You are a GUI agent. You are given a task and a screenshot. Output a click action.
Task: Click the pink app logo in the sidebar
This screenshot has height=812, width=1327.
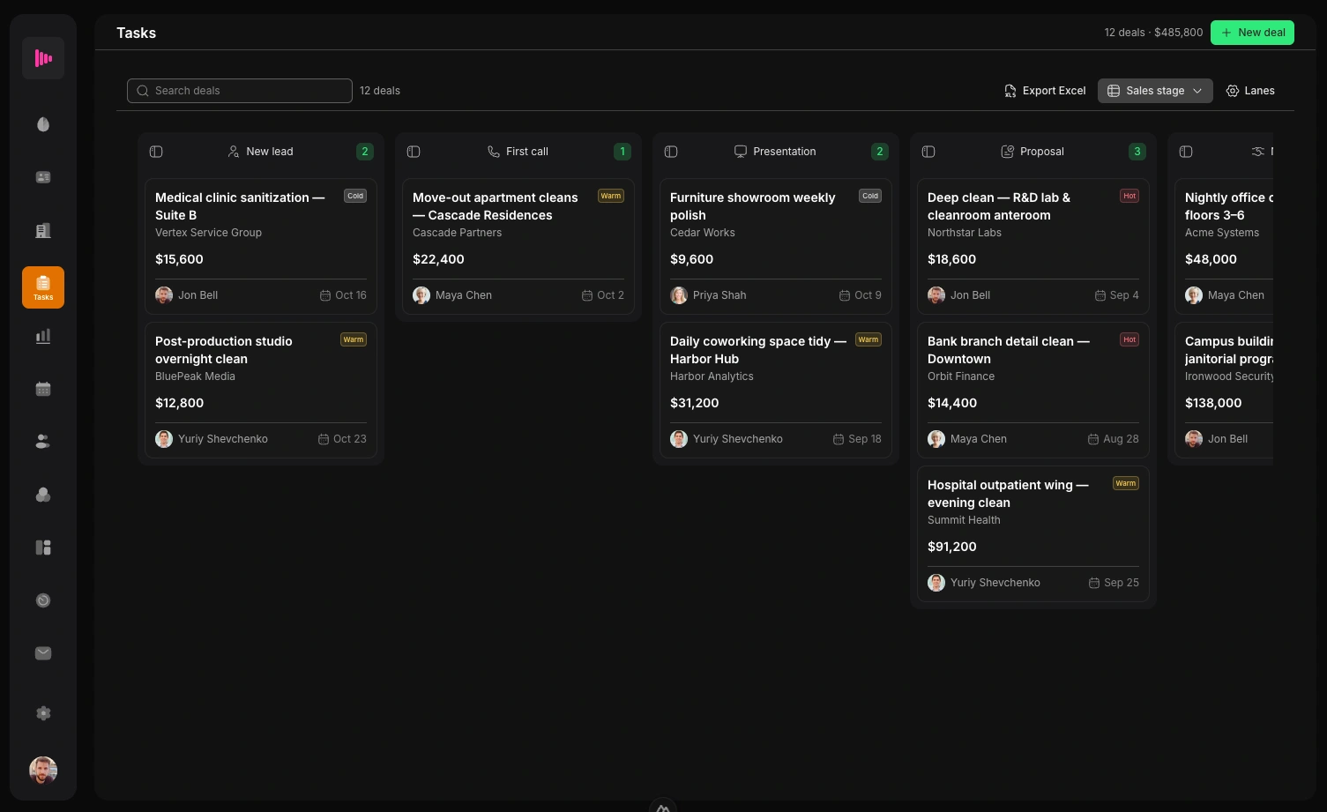coord(43,58)
